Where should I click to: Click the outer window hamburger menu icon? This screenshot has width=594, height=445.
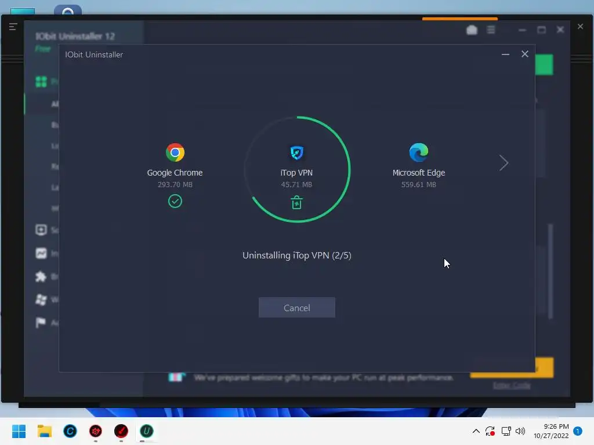[13, 27]
